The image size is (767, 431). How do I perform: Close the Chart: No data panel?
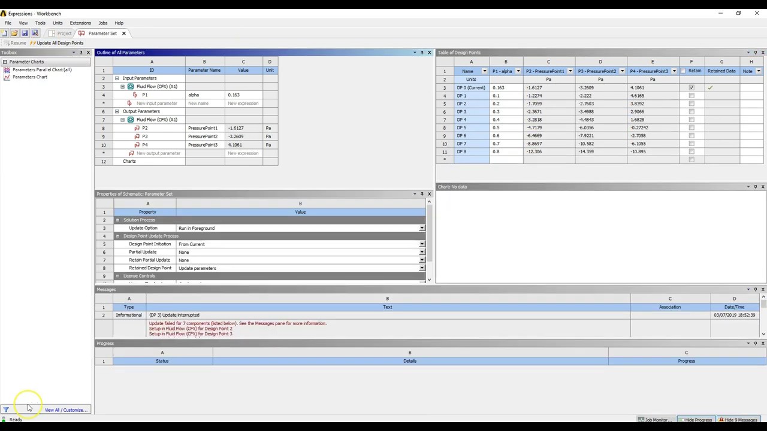tap(763, 187)
